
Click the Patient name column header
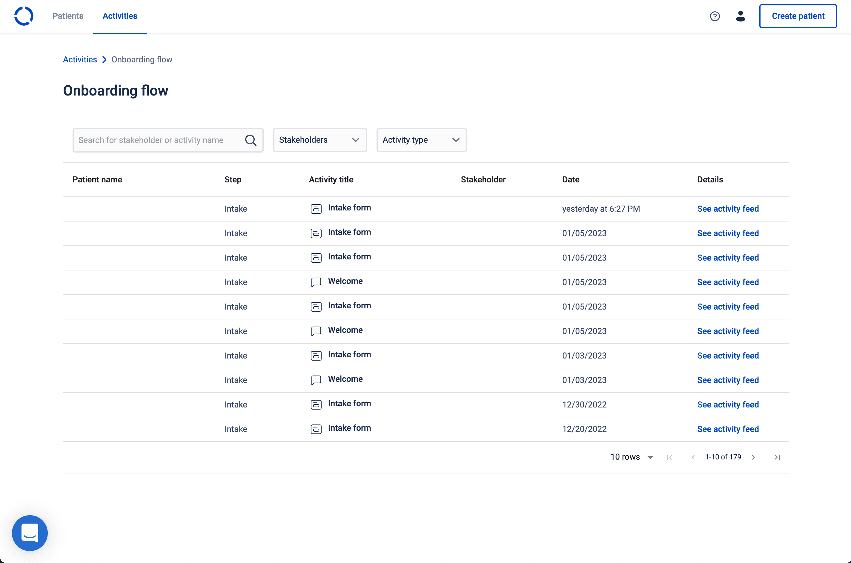97,179
